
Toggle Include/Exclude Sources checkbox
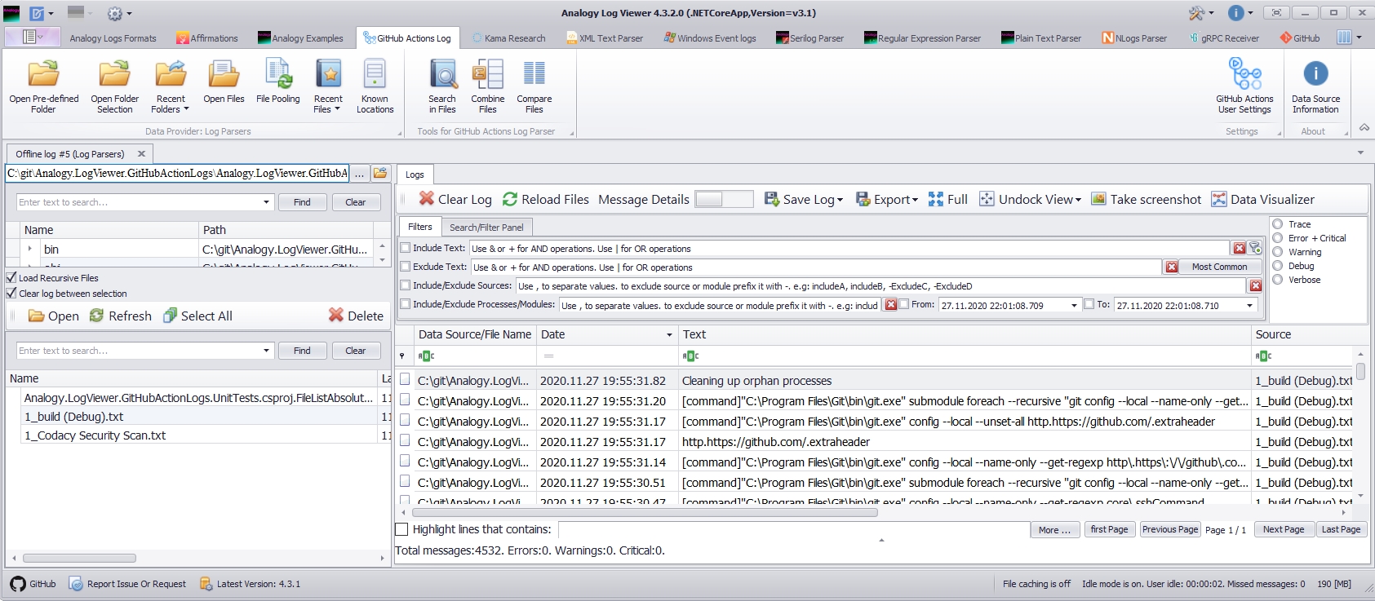(x=406, y=285)
